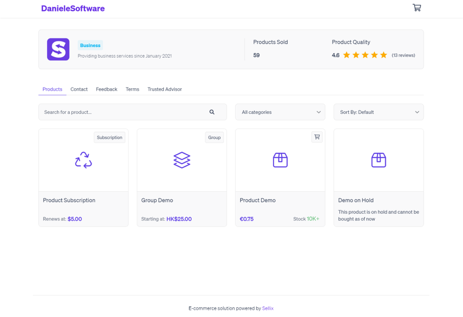This screenshot has height=317, width=463.
Task: Open the Trusted Advisor tab
Action: [x=165, y=89]
